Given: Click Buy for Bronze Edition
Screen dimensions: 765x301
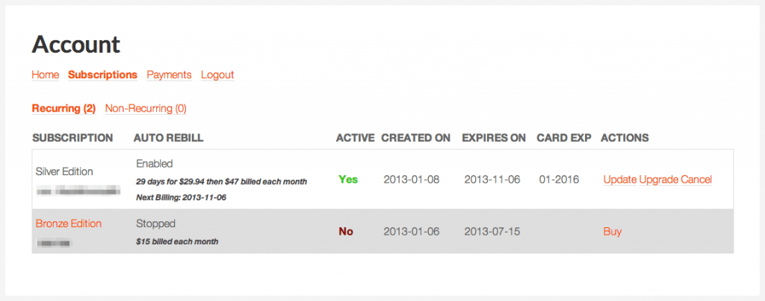Looking at the screenshot, I should pyautogui.click(x=613, y=232).
